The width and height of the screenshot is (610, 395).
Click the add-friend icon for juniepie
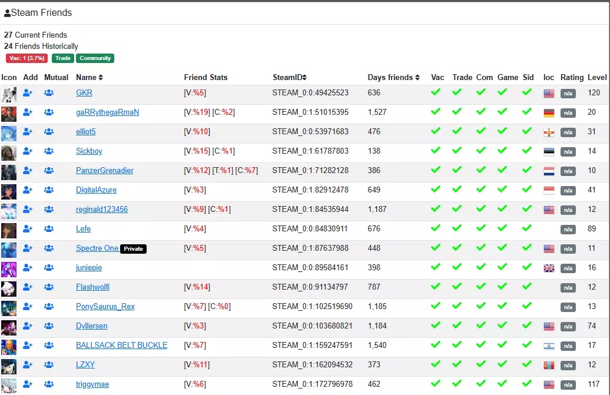28,268
